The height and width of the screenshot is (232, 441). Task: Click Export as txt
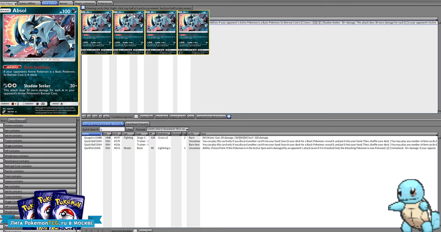click(x=178, y=116)
